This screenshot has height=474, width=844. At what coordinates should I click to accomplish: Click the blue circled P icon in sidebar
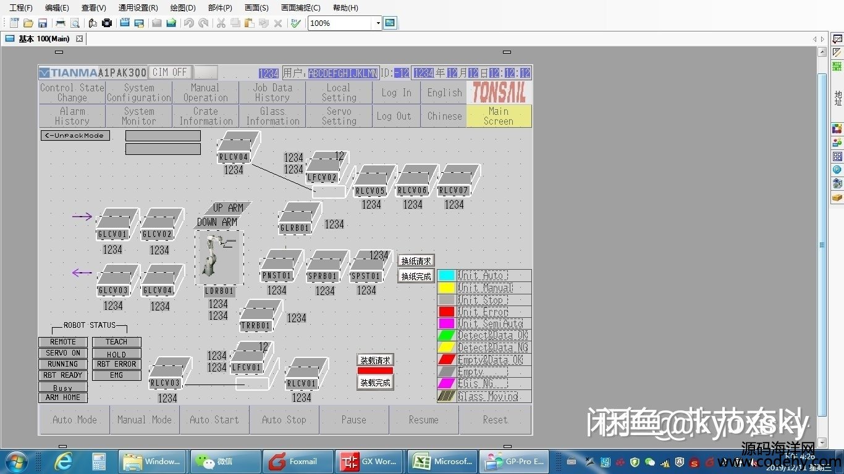837,170
